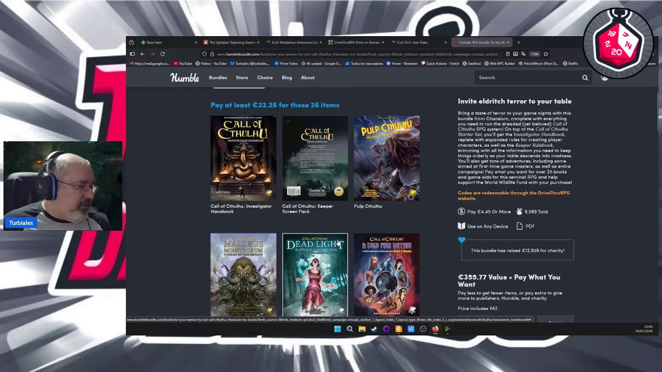The width and height of the screenshot is (662, 372).
Task: Switch to 'ICv2: R.I.P. Jean Rabe' tab
Action: pyautogui.click(x=419, y=42)
